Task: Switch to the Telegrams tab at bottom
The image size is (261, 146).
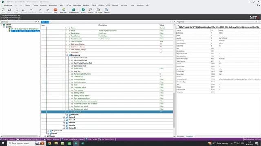Action: [x=180, y=137]
